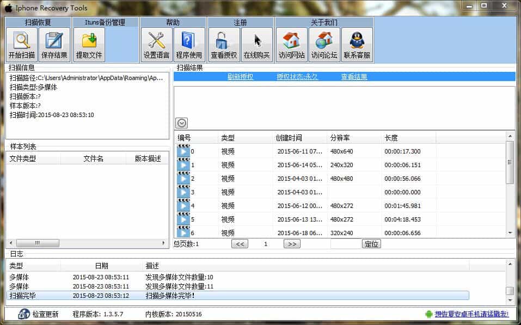Click the scan path text 扫描路径
521x325 pixels.
[x=87, y=78]
